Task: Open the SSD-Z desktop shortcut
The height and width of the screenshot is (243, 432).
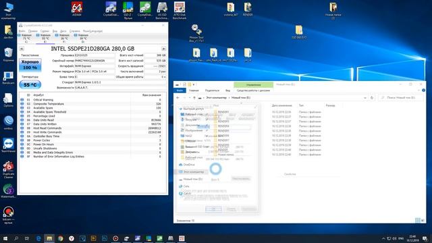Action: (x=128, y=11)
